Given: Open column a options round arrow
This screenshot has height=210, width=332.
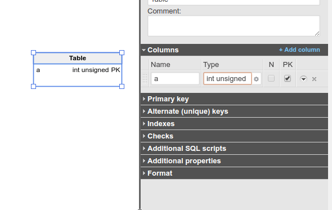Looking at the screenshot, I should tap(303, 79).
